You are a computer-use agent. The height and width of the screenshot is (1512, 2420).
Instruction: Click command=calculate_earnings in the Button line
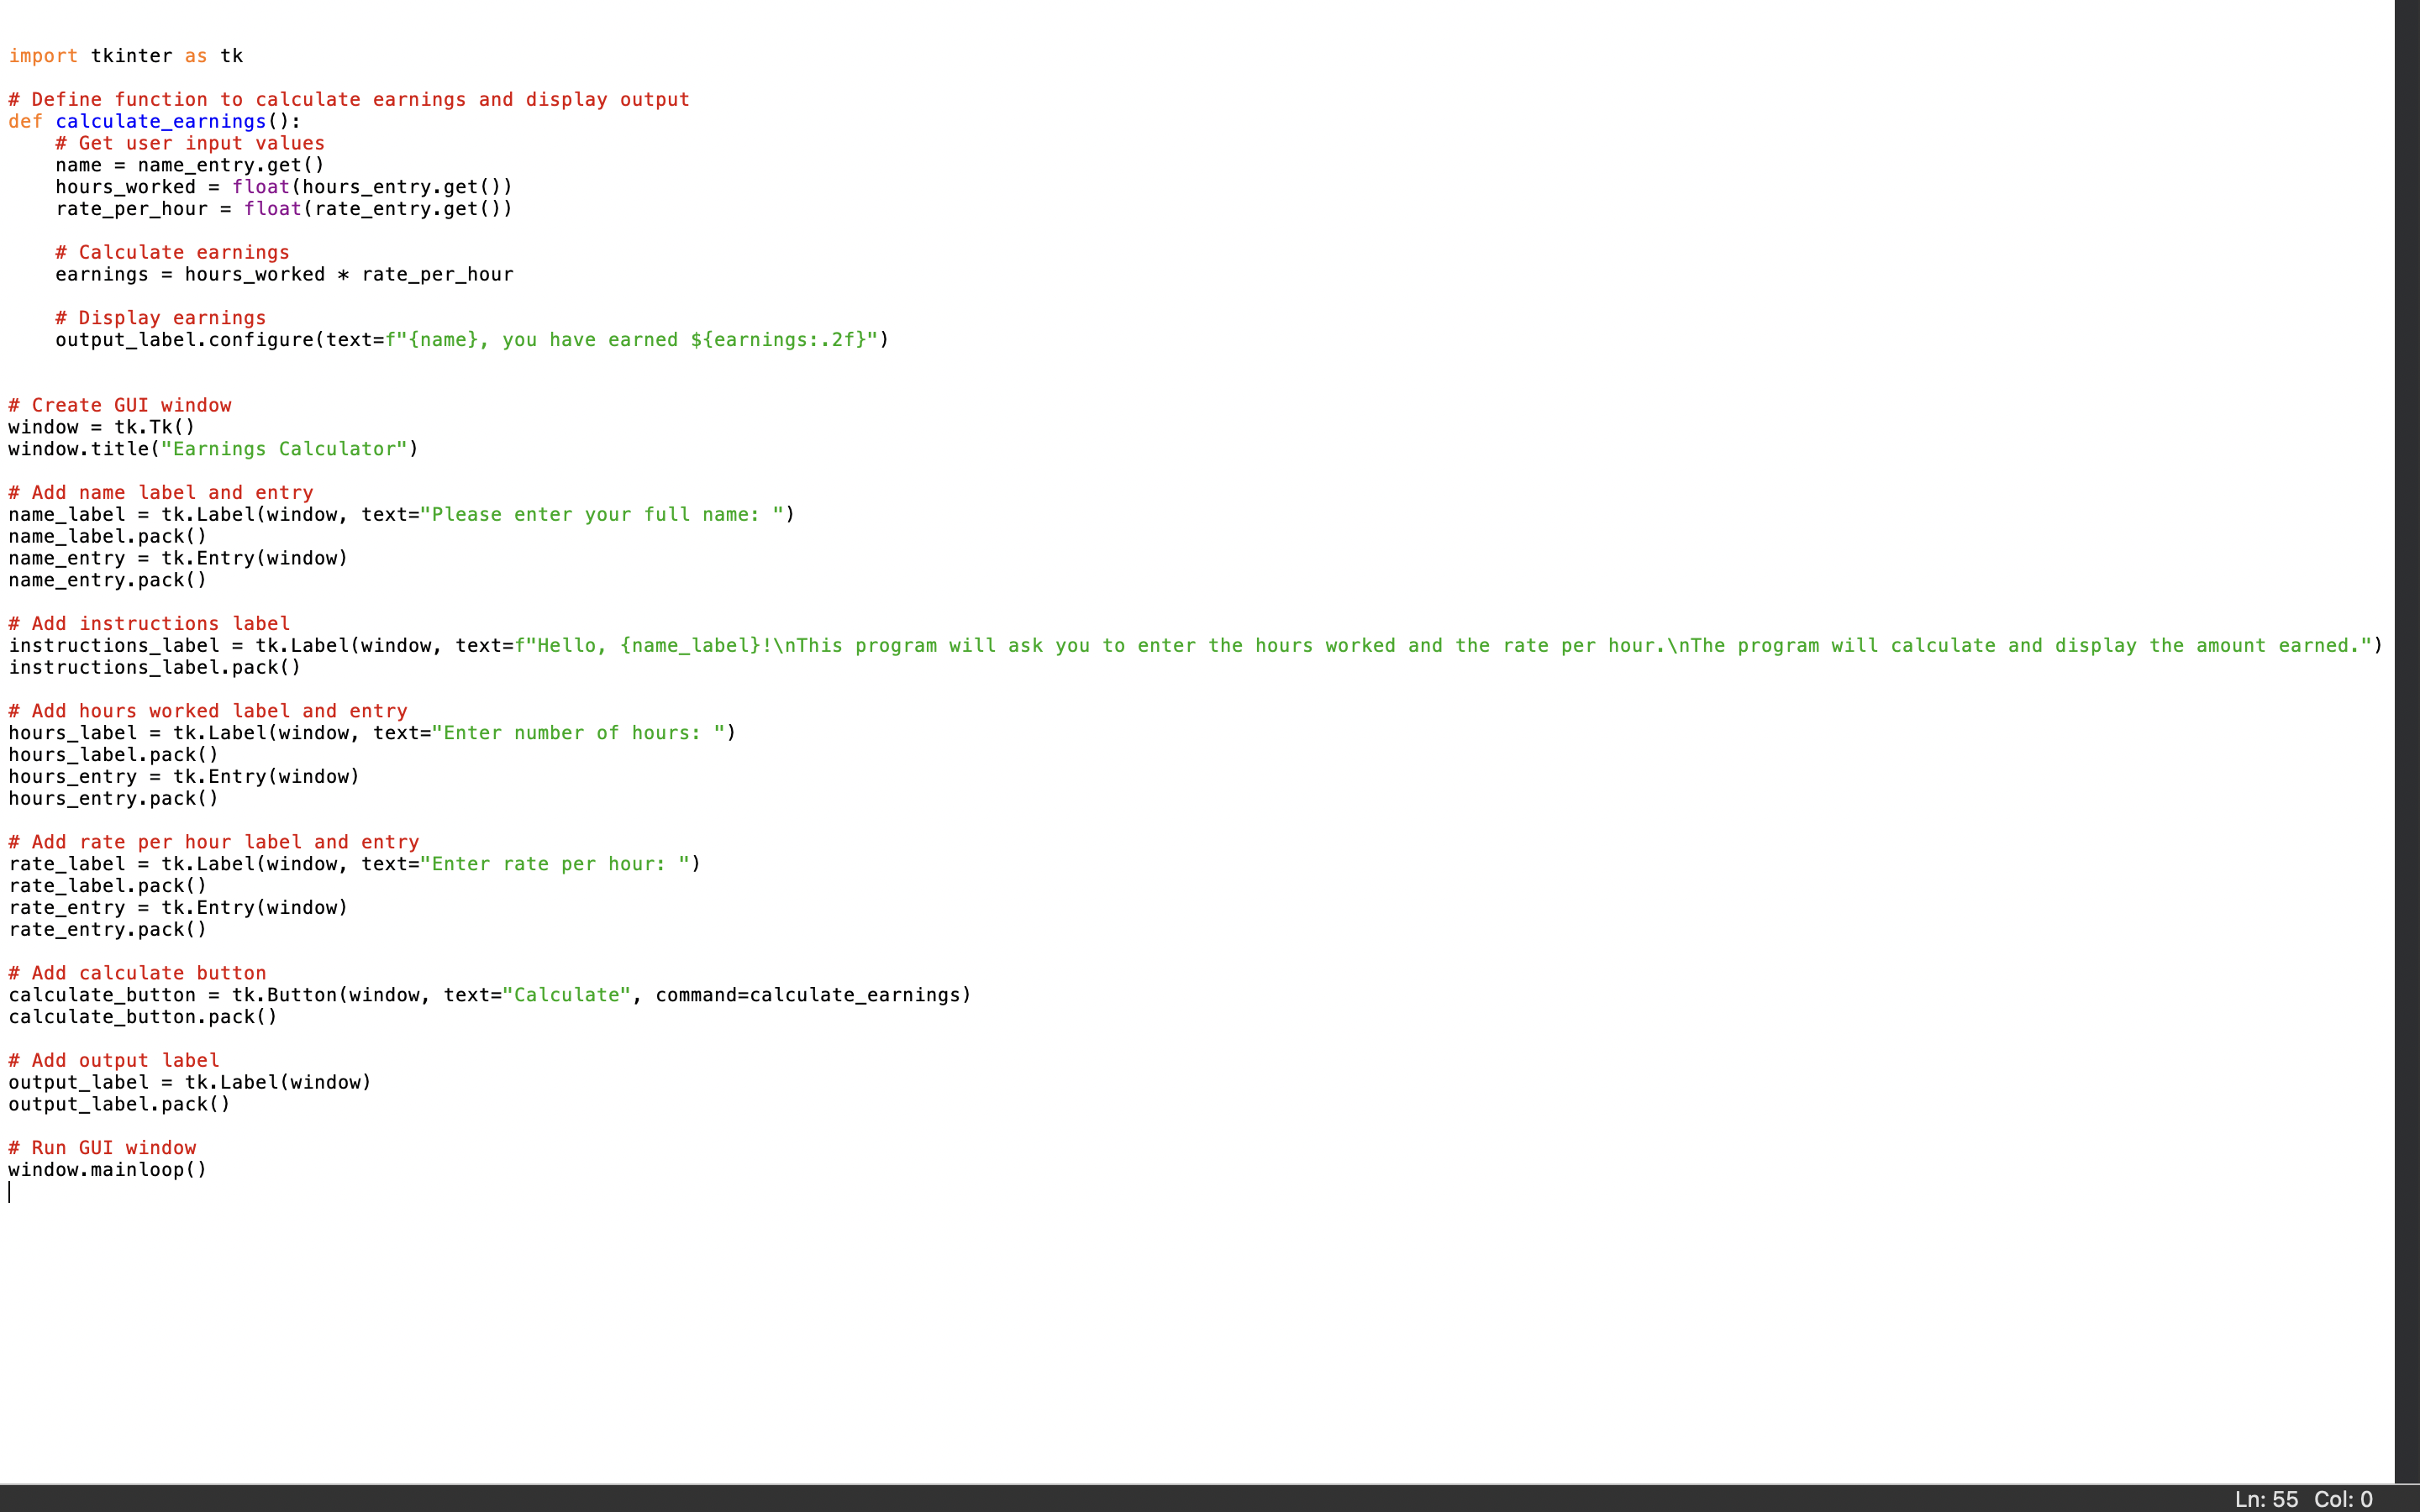(811, 995)
